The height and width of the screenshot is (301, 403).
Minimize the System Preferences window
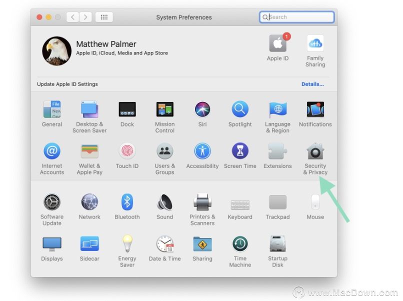point(48,17)
